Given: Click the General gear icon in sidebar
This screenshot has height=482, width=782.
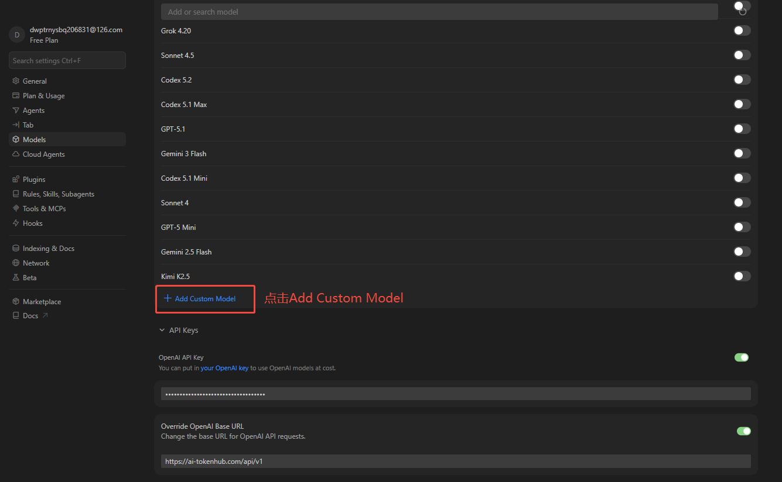Looking at the screenshot, I should (x=16, y=81).
